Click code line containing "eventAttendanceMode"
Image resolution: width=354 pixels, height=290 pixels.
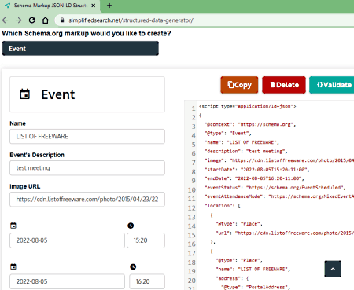tap(279, 196)
